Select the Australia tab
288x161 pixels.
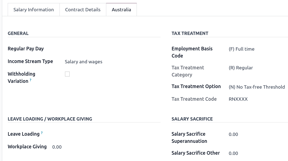(x=121, y=9)
